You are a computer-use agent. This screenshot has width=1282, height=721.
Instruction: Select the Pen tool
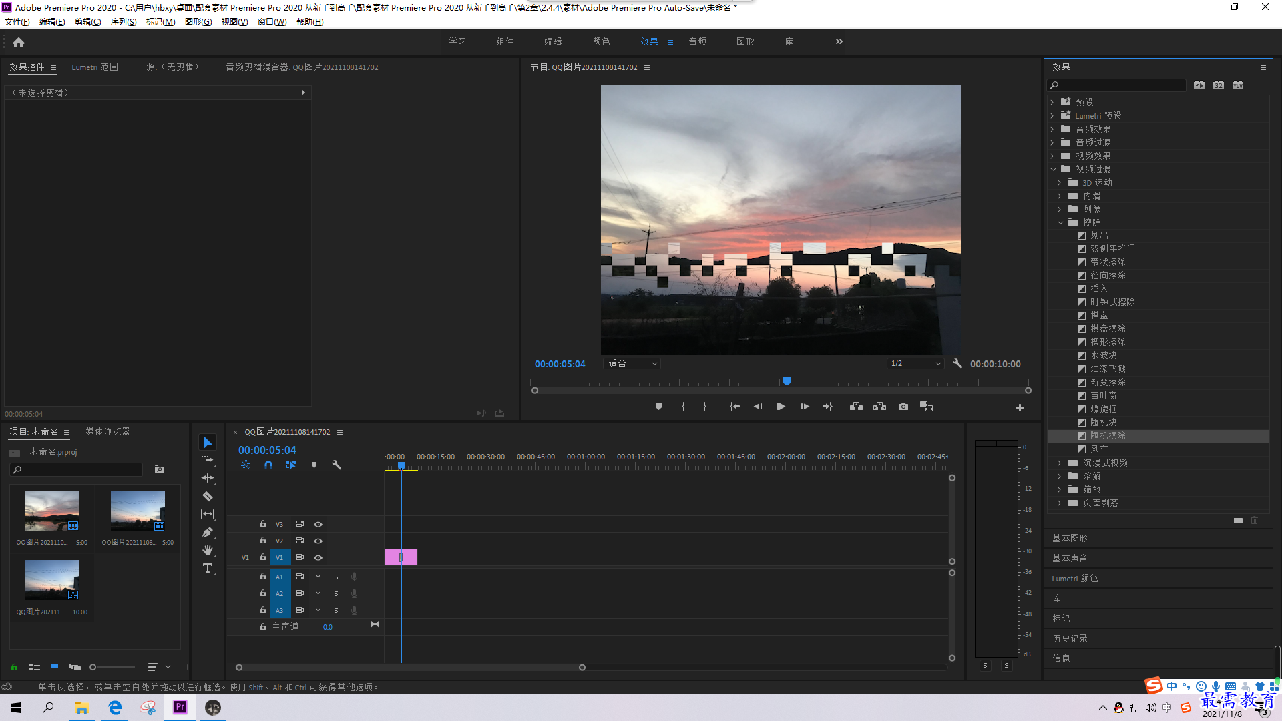208,532
